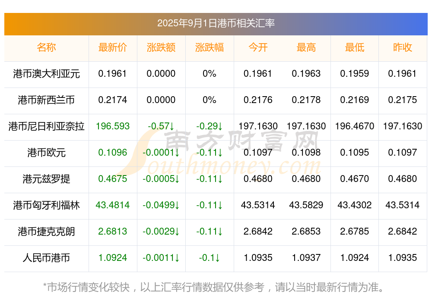
Task: Click change amount -0.0005↓
Action: tap(161, 179)
